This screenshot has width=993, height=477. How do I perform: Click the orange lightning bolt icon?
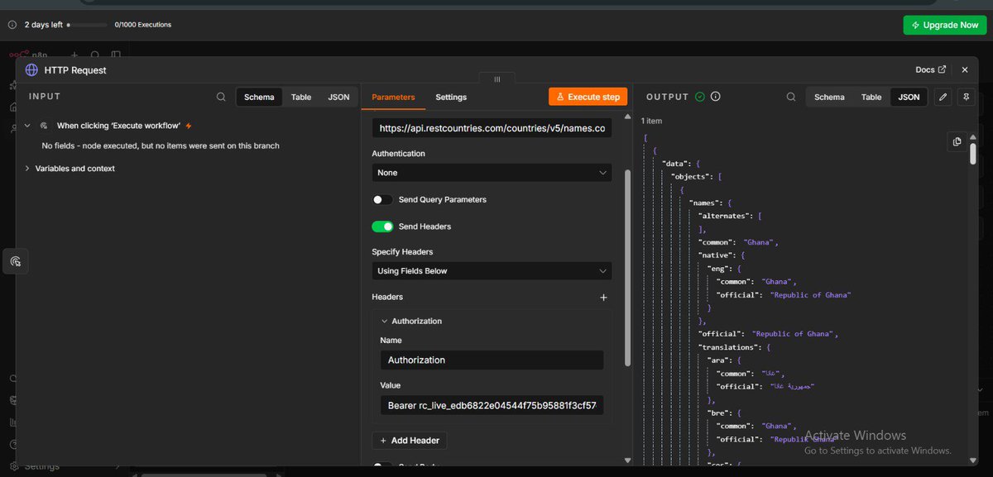click(189, 126)
